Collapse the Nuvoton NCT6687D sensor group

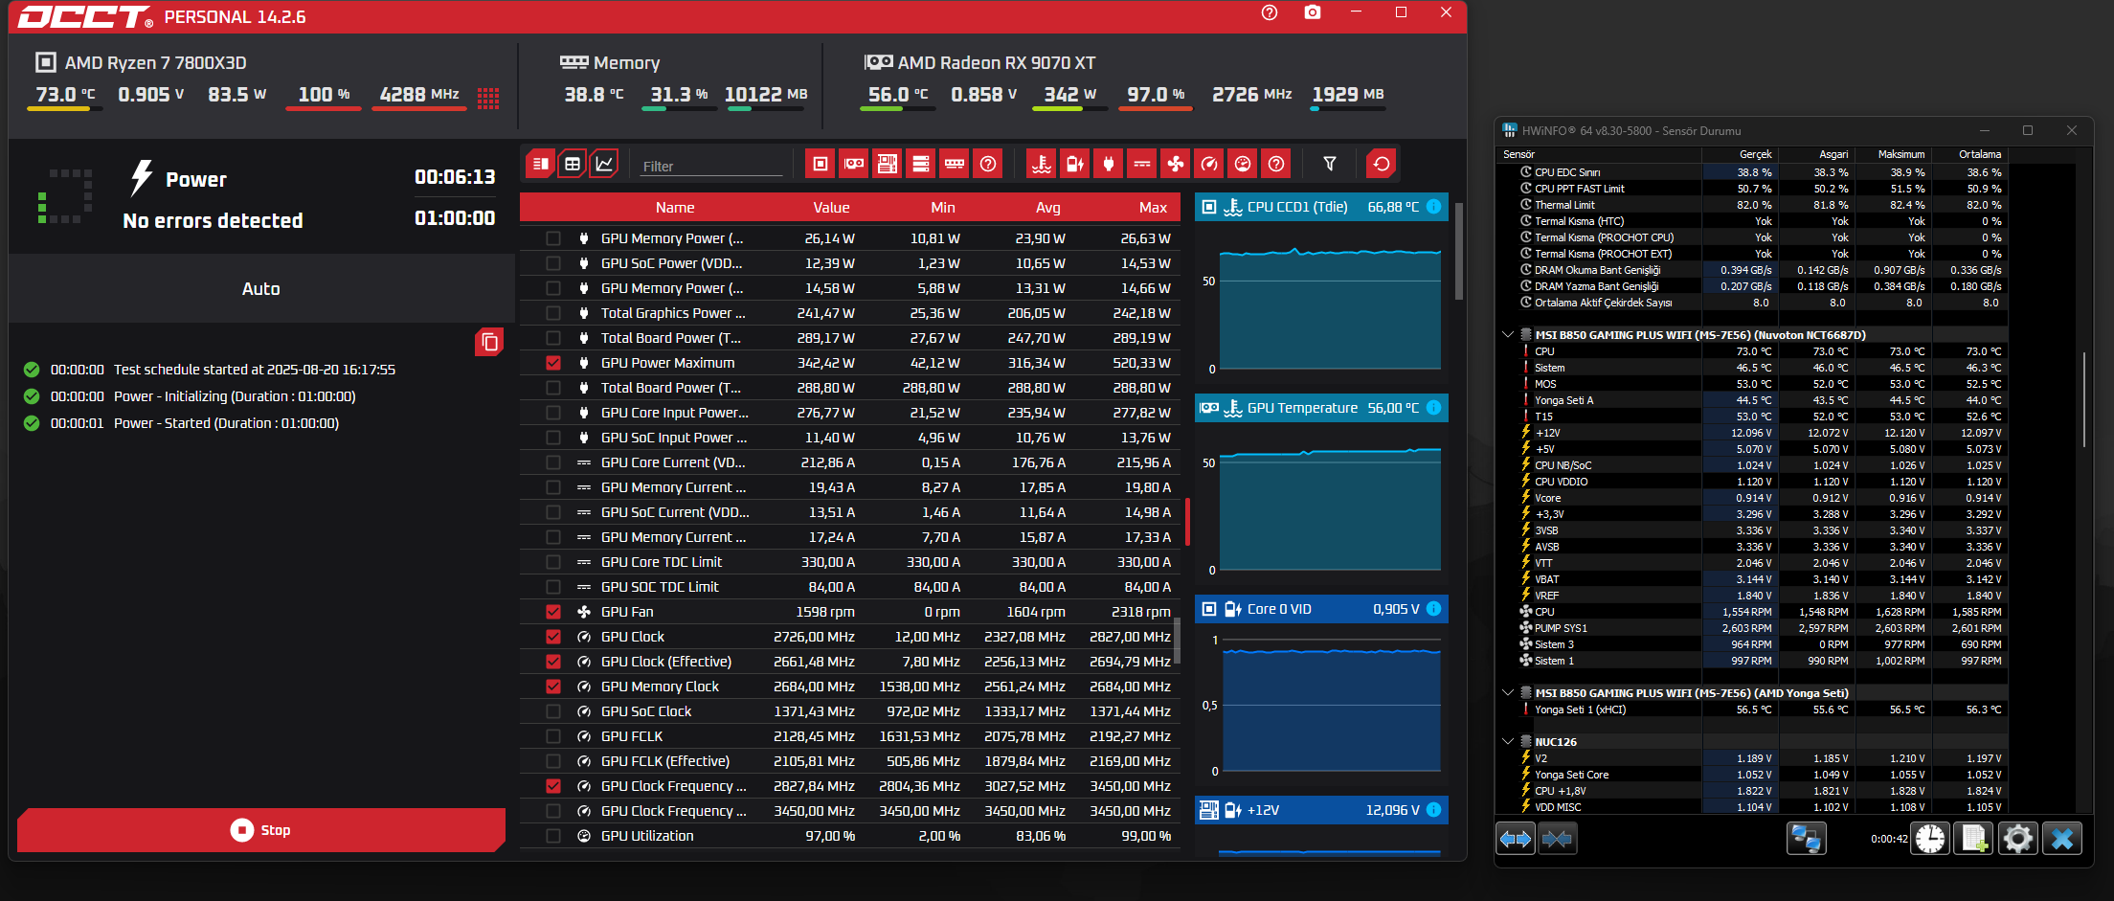[x=1508, y=335]
